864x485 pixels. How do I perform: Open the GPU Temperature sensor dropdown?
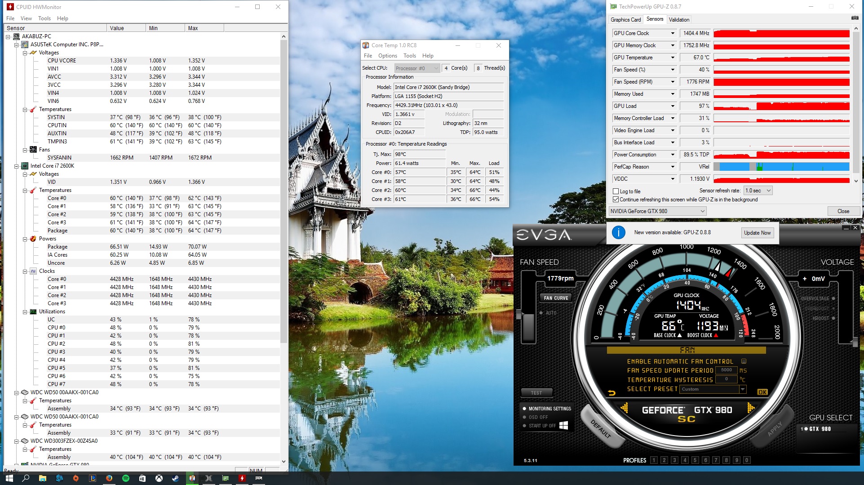[x=673, y=58]
